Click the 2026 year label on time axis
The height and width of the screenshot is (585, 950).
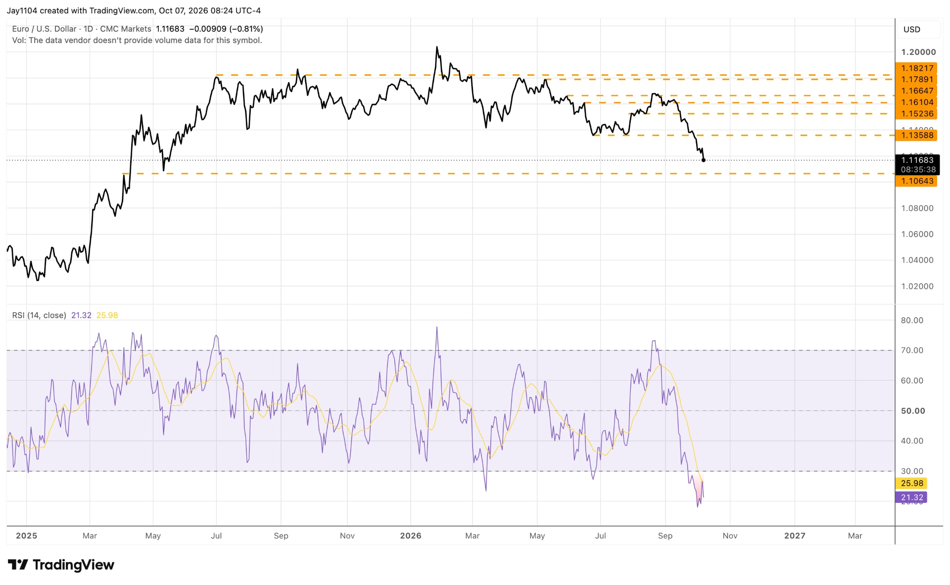(x=411, y=536)
